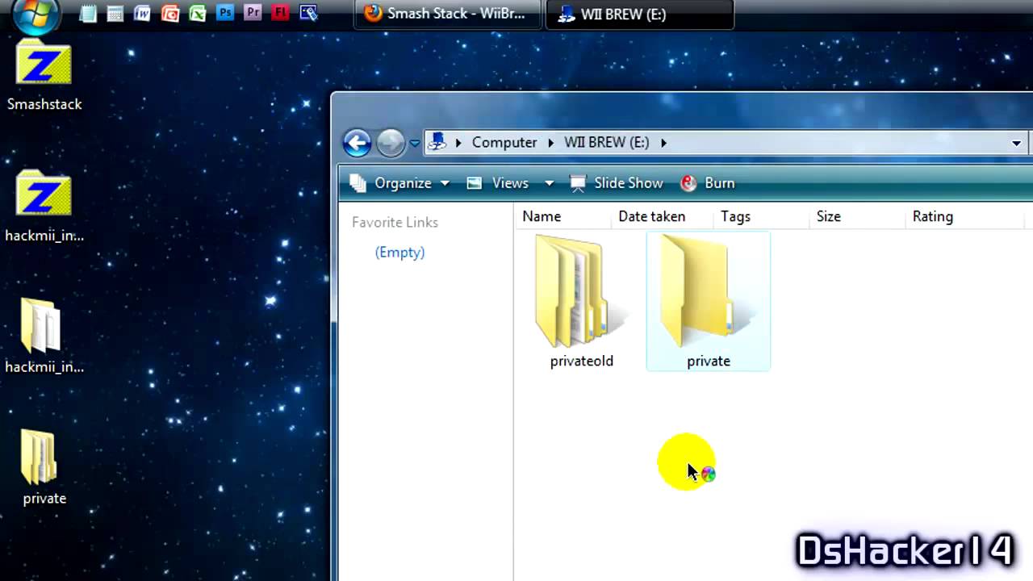Launch Premiere Pro from quick launch

coord(253,14)
